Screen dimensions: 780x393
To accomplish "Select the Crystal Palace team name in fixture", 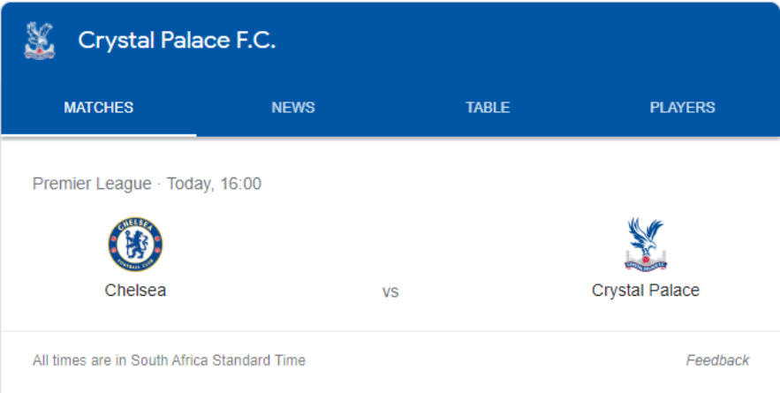I will click(x=645, y=291).
